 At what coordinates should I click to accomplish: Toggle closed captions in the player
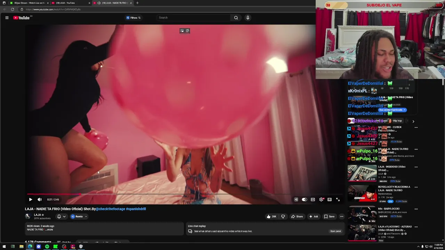point(313,200)
